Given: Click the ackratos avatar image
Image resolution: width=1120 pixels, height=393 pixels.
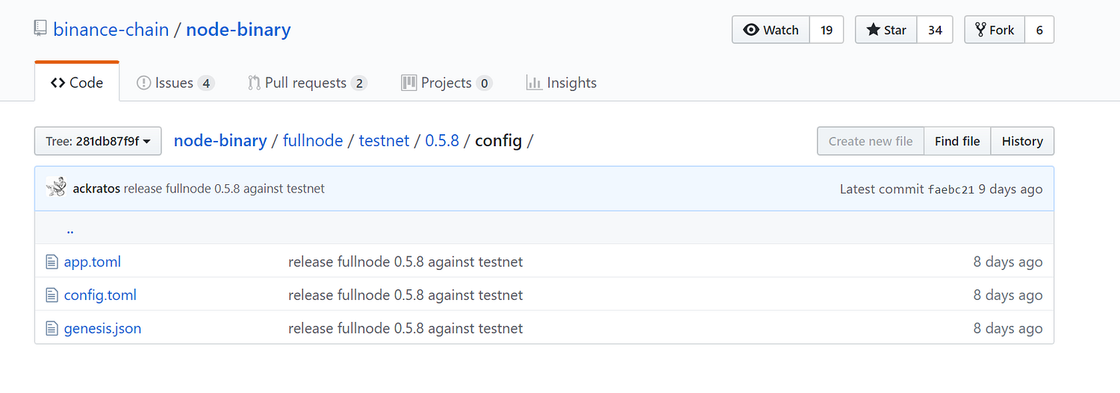Looking at the screenshot, I should coord(56,188).
